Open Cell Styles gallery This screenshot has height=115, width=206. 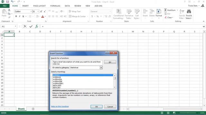tap(137, 14)
